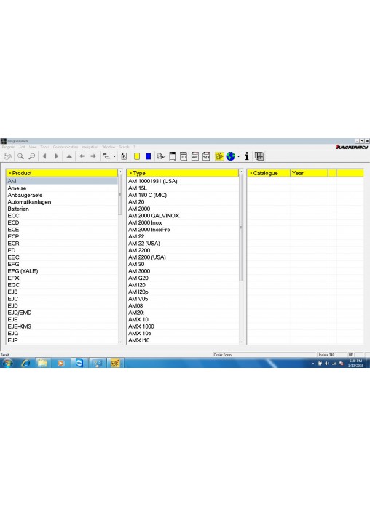Go to previous page with left triangle
The width and height of the screenshot is (370, 506).
pos(44,156)
